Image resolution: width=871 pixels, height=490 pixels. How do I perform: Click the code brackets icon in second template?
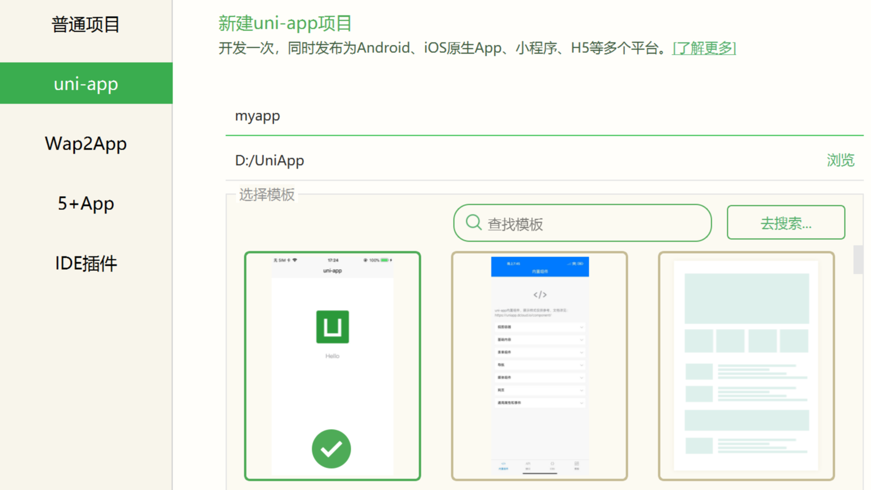point(540,294)
